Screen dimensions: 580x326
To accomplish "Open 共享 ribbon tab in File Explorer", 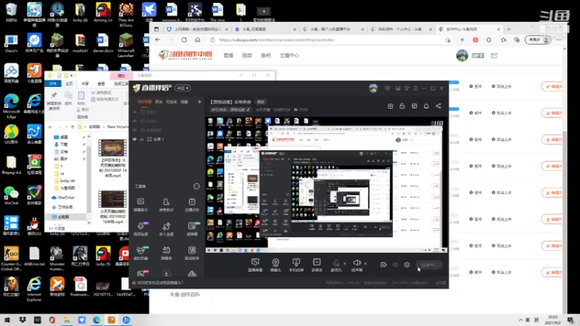I will 85,83.
